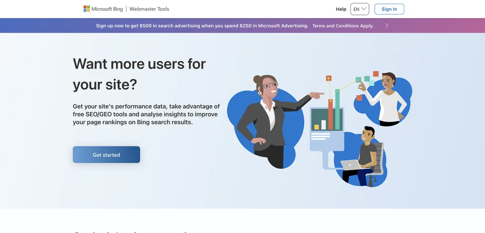Open the Help page

point(341,9)
